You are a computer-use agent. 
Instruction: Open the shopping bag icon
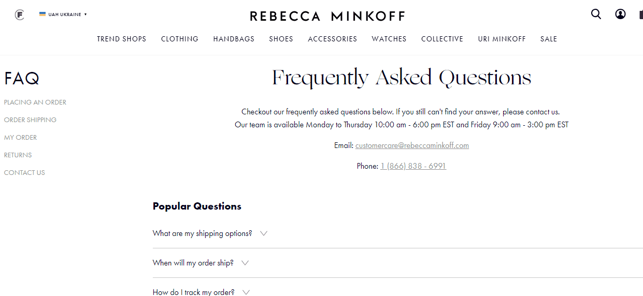tap(641, 14)
